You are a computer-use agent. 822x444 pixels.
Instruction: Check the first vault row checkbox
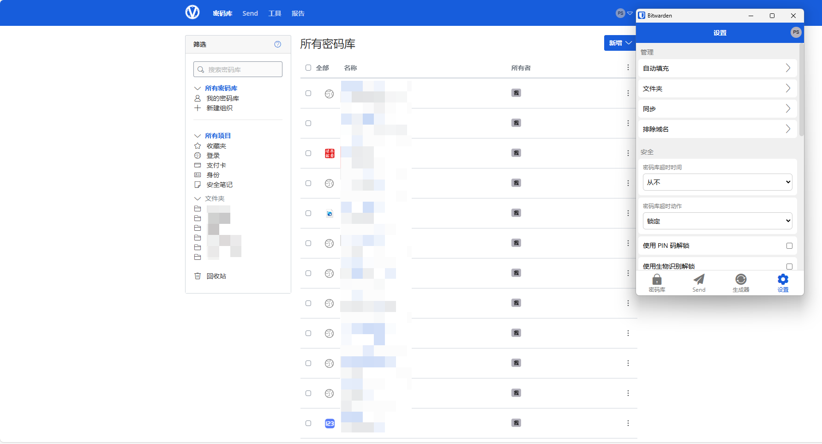pos(308,93)
